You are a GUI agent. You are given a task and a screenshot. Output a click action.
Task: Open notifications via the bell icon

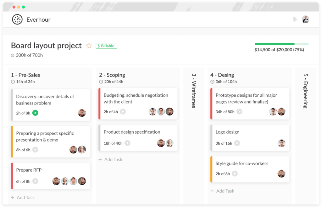295,19
